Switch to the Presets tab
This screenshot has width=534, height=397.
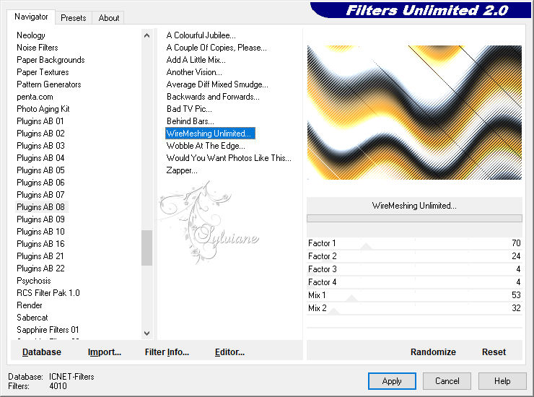(x=73, y=18)
